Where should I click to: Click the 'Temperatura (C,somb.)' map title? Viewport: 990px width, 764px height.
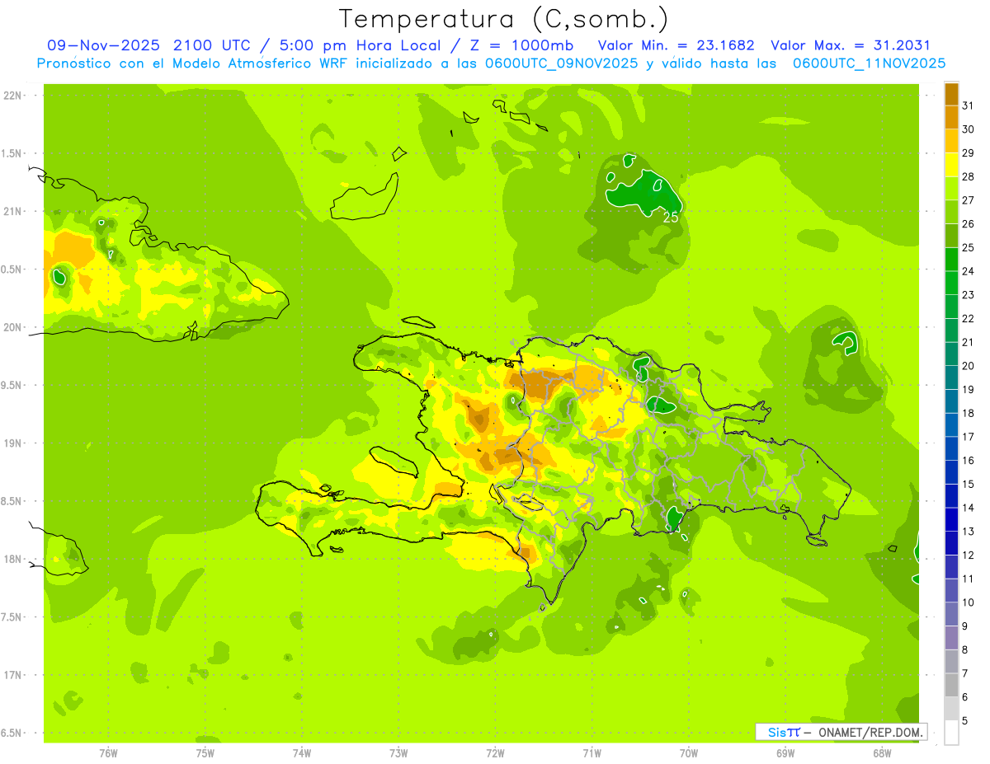pyautogui.click(x=504, y=19)
